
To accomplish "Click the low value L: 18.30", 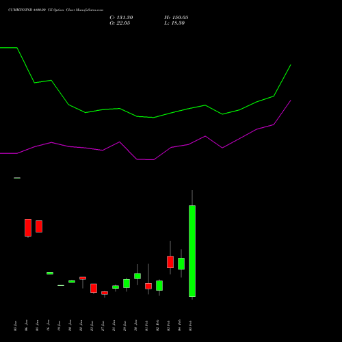I will 174,23.
